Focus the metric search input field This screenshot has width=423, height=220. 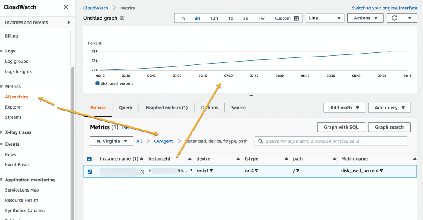331,141
